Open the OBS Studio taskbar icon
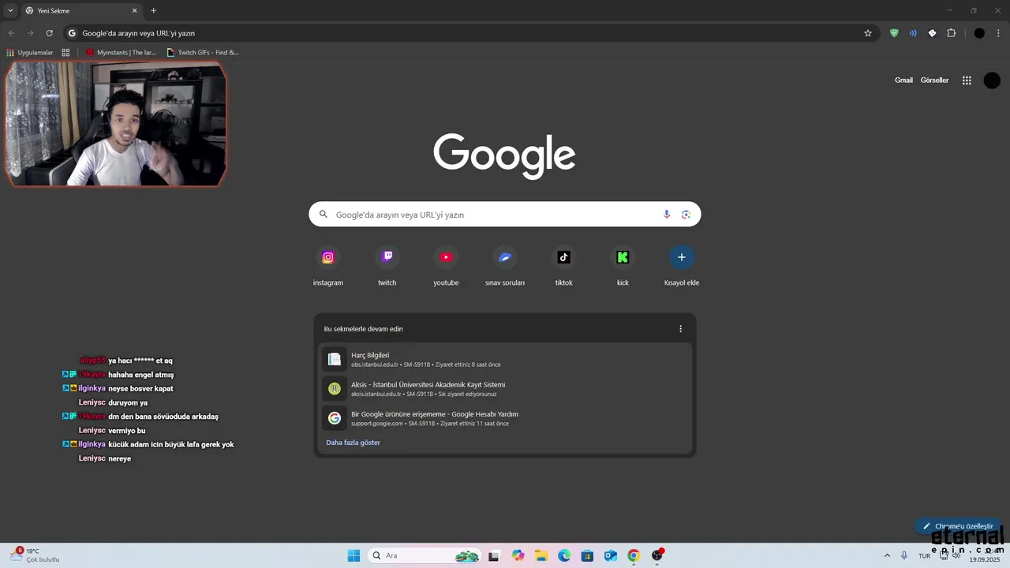This screenshot has height=568, width=1010. point(657,555)
